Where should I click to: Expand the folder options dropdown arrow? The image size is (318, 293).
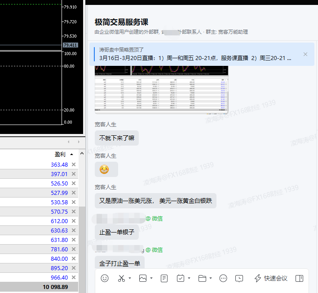(x=211, y=278)
